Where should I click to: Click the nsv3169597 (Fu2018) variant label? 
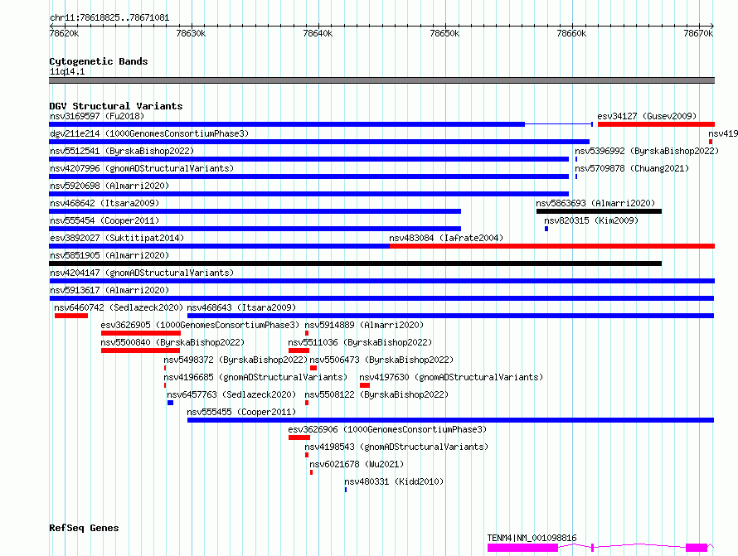[x=97, y=116]
